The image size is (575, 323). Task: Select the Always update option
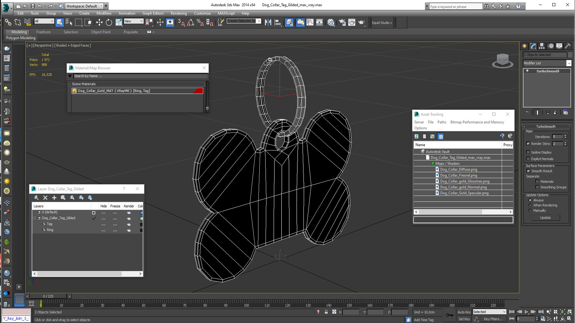pos(530,200)
